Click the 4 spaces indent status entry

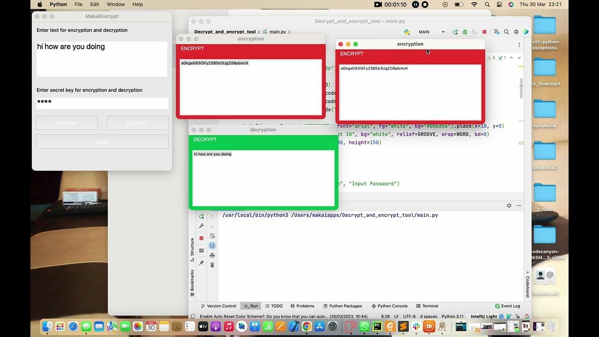click(429, 316)
